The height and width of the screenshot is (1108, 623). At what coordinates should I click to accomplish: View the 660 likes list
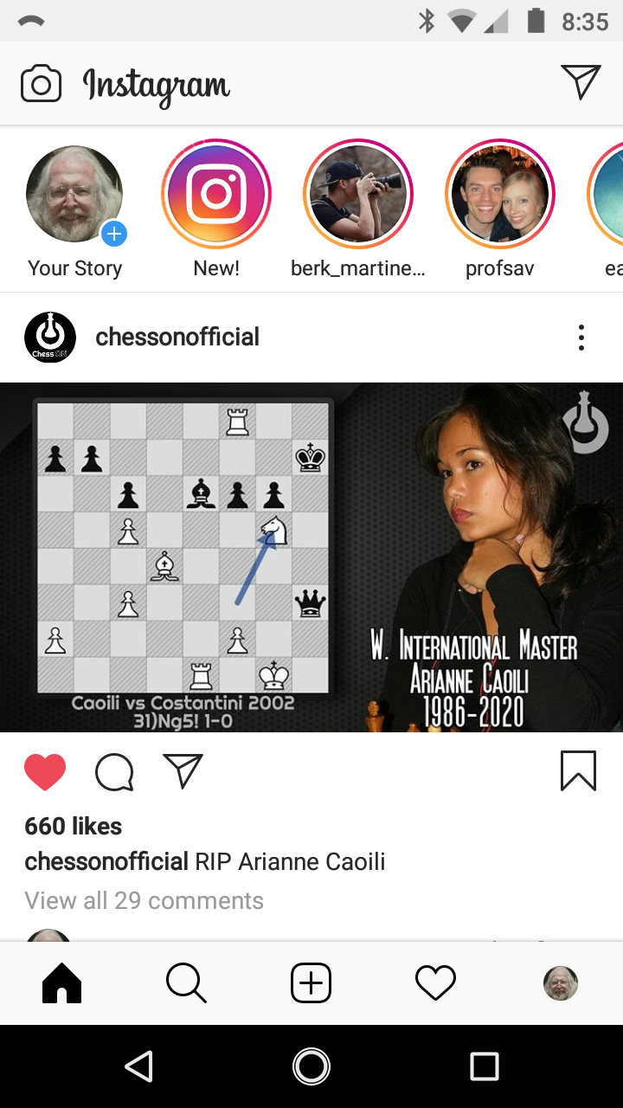pos(74,827)
